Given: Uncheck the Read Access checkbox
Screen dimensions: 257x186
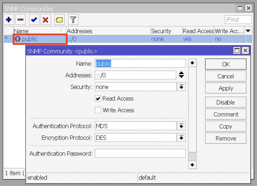Looking at the screenshot, I should pyautogui.click(x=98, y=99).
